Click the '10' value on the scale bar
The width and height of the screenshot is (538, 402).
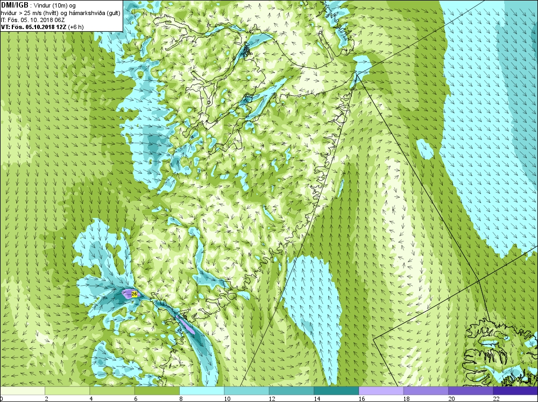[x=227, y=399]
